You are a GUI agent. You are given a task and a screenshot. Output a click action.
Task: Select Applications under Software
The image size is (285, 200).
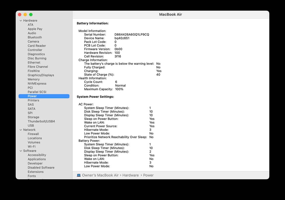(x=37, y=159)
